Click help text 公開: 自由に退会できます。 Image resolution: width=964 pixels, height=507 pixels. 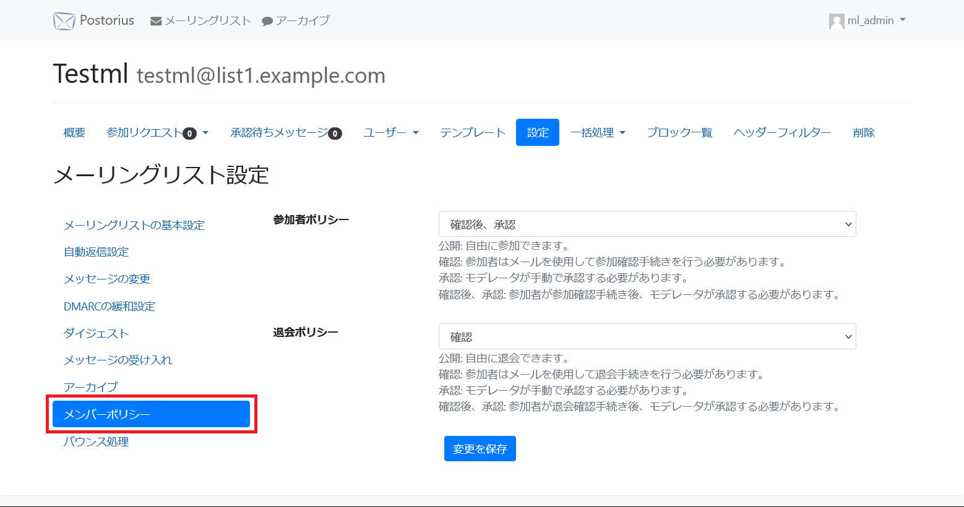(x=505, y=358)
